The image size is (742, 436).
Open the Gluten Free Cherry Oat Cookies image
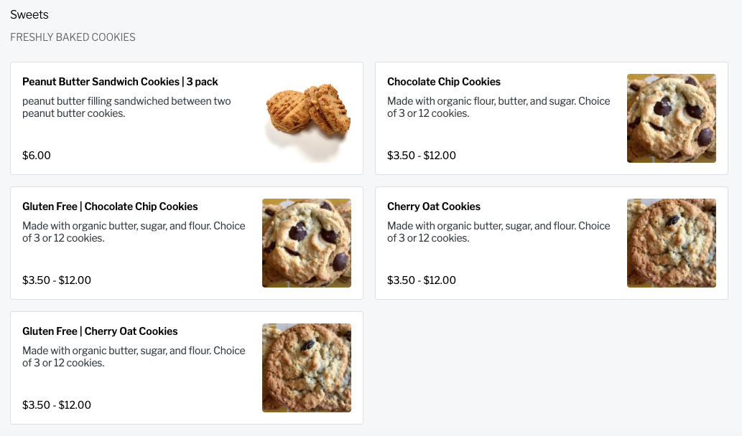coord(307,368)
